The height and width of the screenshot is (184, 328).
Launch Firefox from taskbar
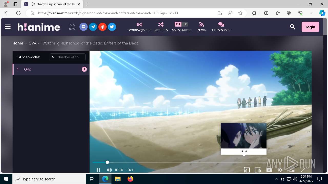[x=130, y=179]
